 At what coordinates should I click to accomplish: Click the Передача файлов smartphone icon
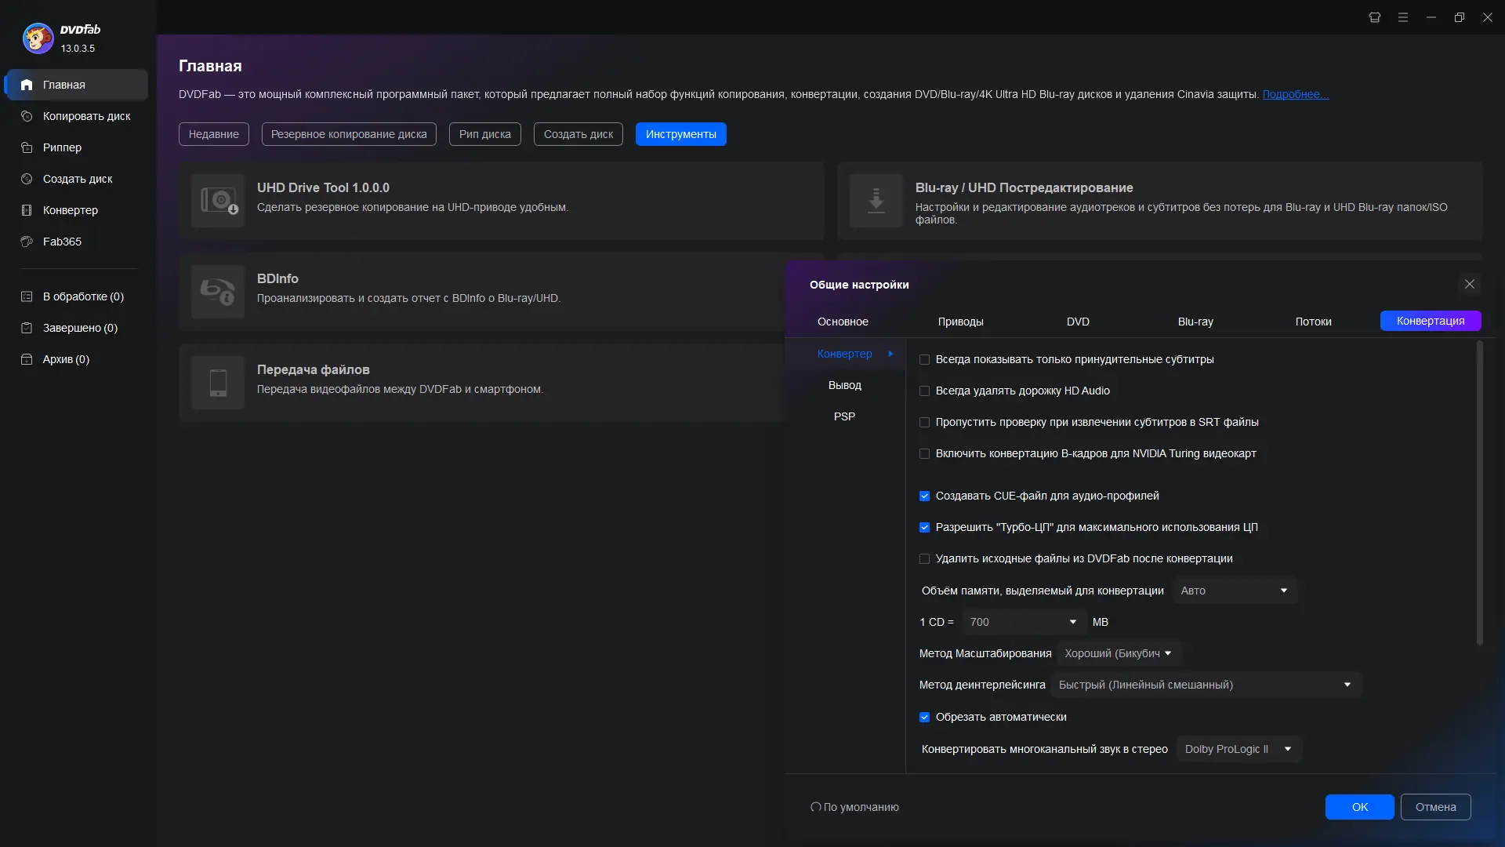[218, 383]
